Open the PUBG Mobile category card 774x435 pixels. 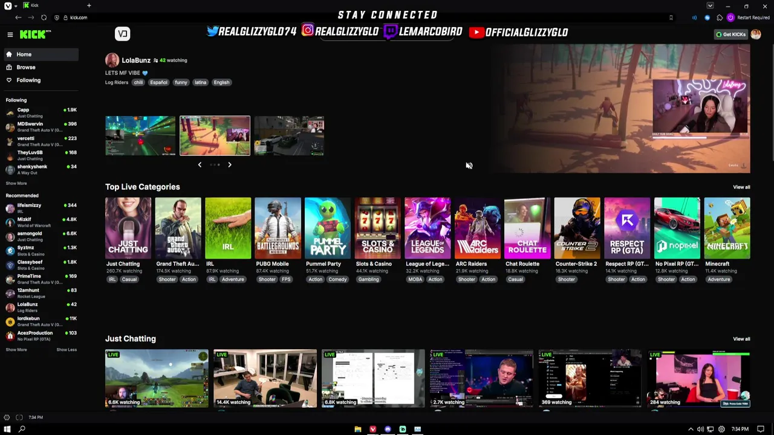click(278, 228)
